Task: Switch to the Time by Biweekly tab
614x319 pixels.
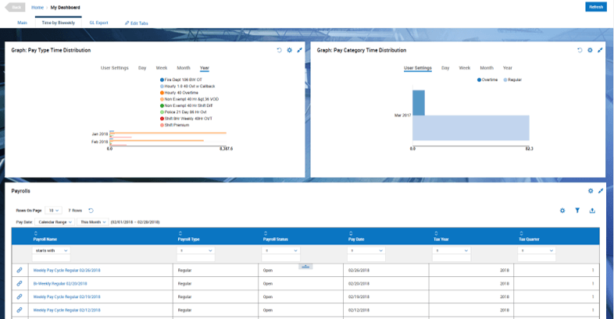Action: point(59,23)
